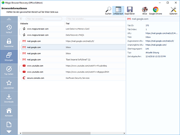Select mail.google.com row with /mail/u/0/ title
This screenshot has width=180, height=135.
point(73,41)
